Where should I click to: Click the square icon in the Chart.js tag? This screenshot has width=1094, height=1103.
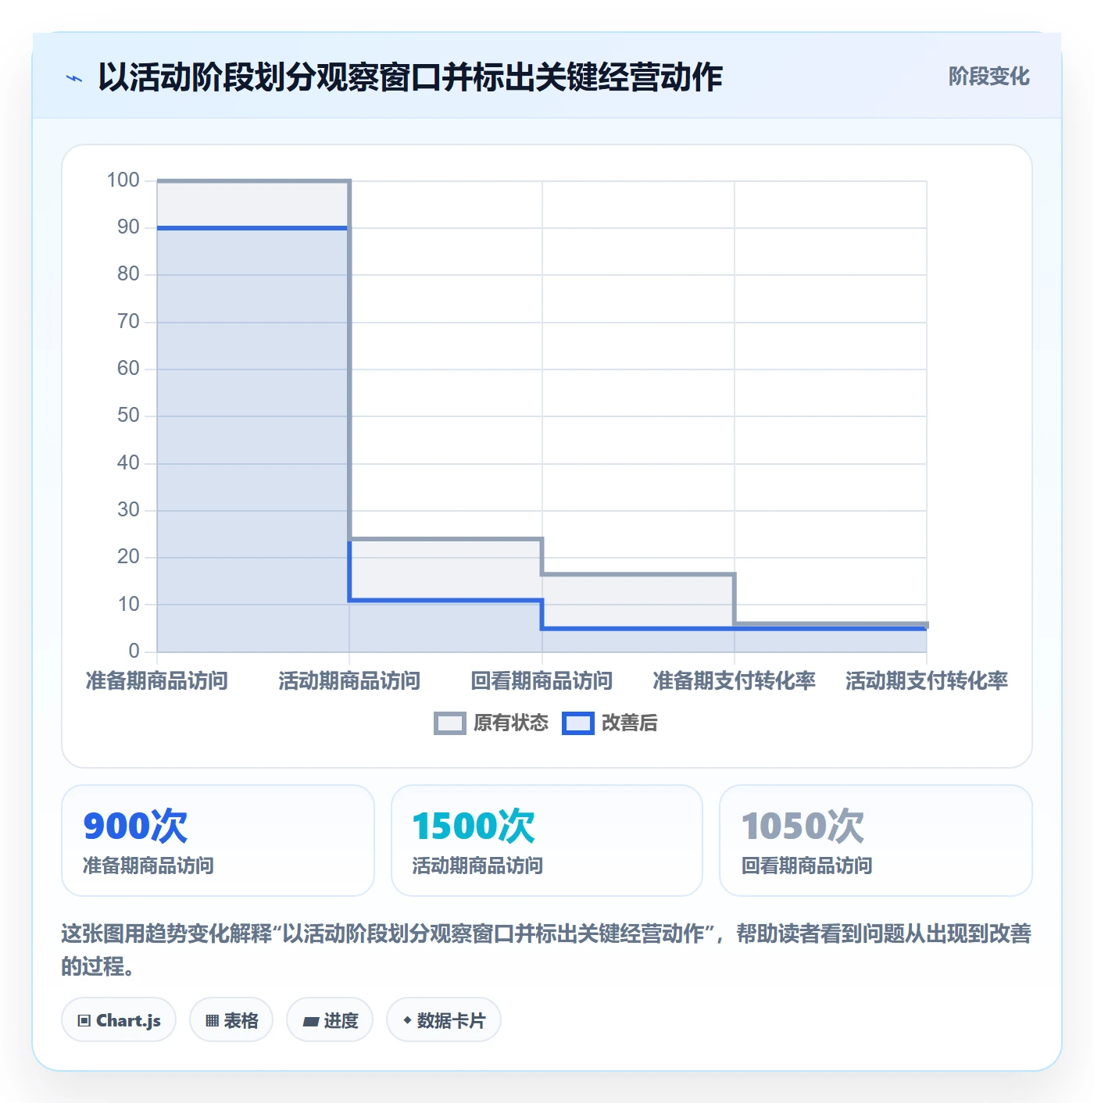(x=84, y=1021)
